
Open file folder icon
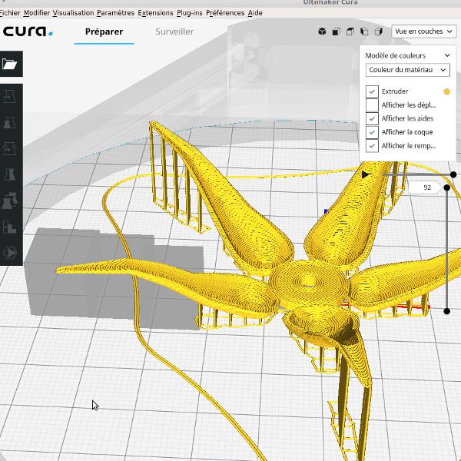[x=10, y=64]
